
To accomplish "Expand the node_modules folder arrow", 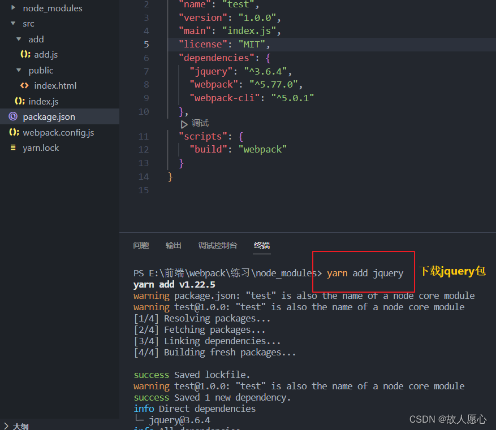I will tap(13, 7).
